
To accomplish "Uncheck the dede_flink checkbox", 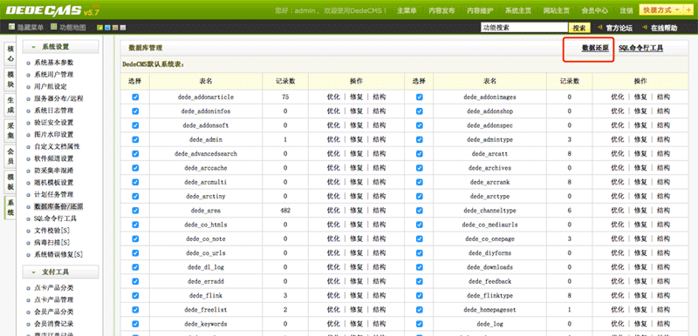I will tap(135, 296).
